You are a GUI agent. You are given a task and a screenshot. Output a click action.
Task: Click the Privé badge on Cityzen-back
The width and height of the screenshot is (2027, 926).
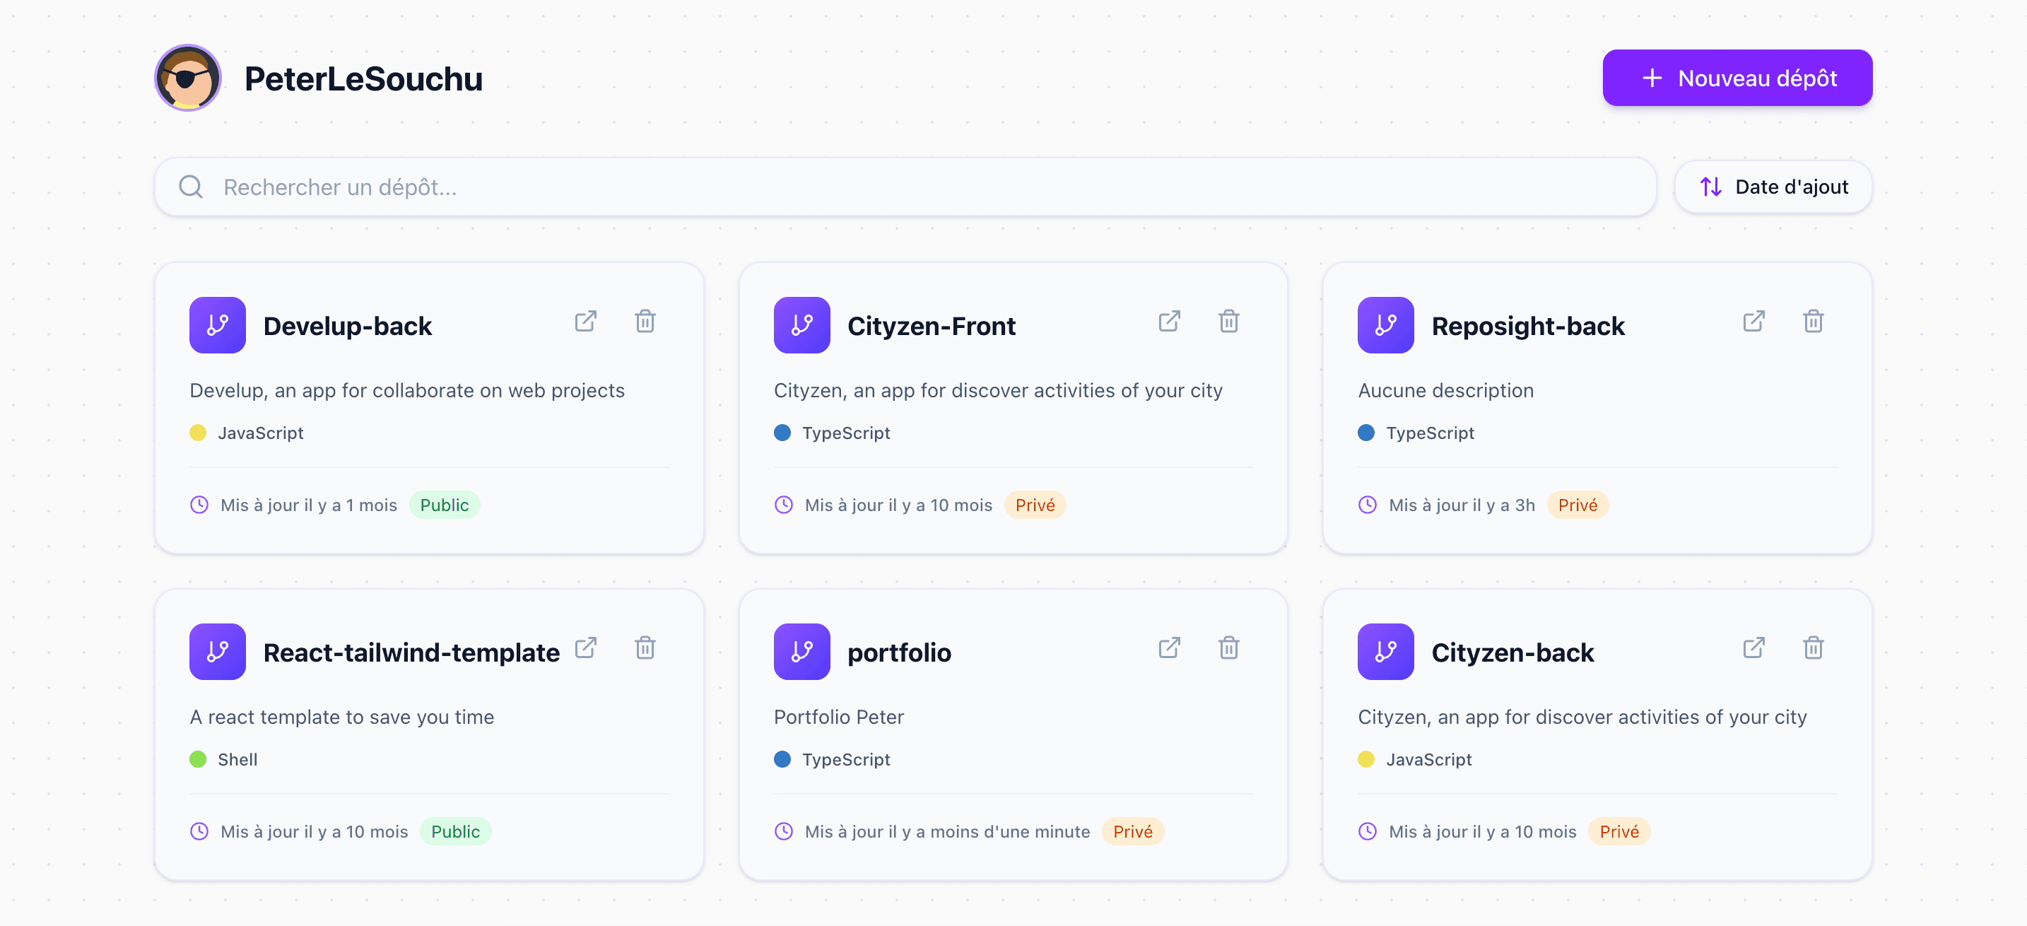click(x=1618, y=831)
